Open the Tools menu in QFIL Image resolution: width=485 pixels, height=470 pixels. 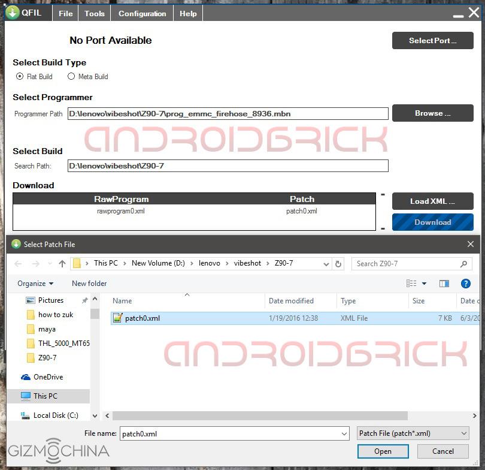94,13
